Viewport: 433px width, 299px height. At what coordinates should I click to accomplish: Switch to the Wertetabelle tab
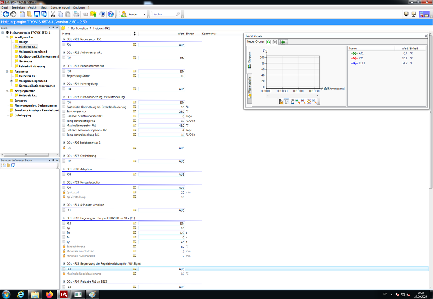tap(249, 88)
